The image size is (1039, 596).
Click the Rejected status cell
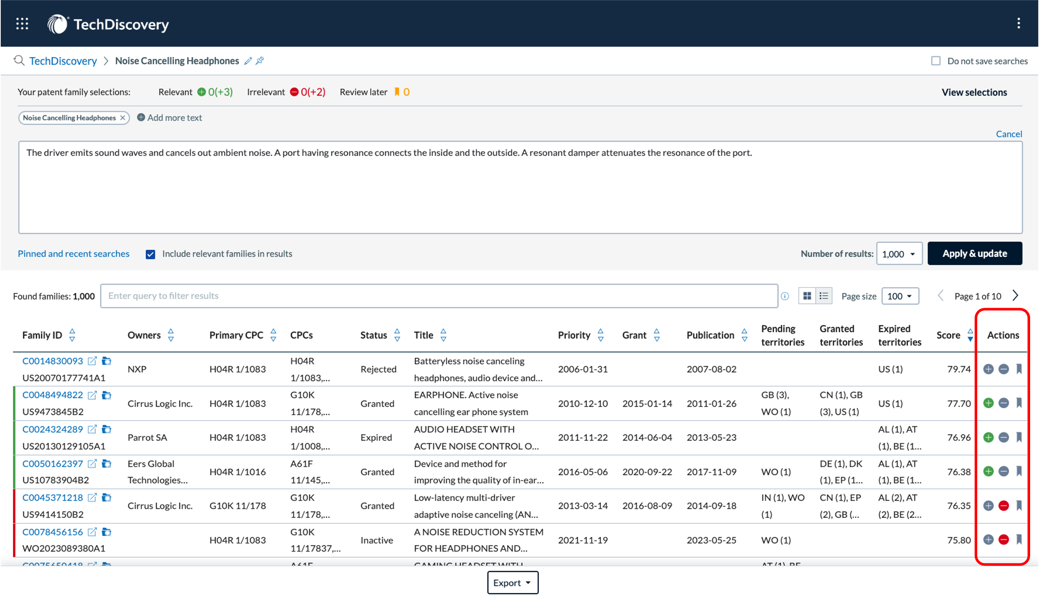coord(378,369)
